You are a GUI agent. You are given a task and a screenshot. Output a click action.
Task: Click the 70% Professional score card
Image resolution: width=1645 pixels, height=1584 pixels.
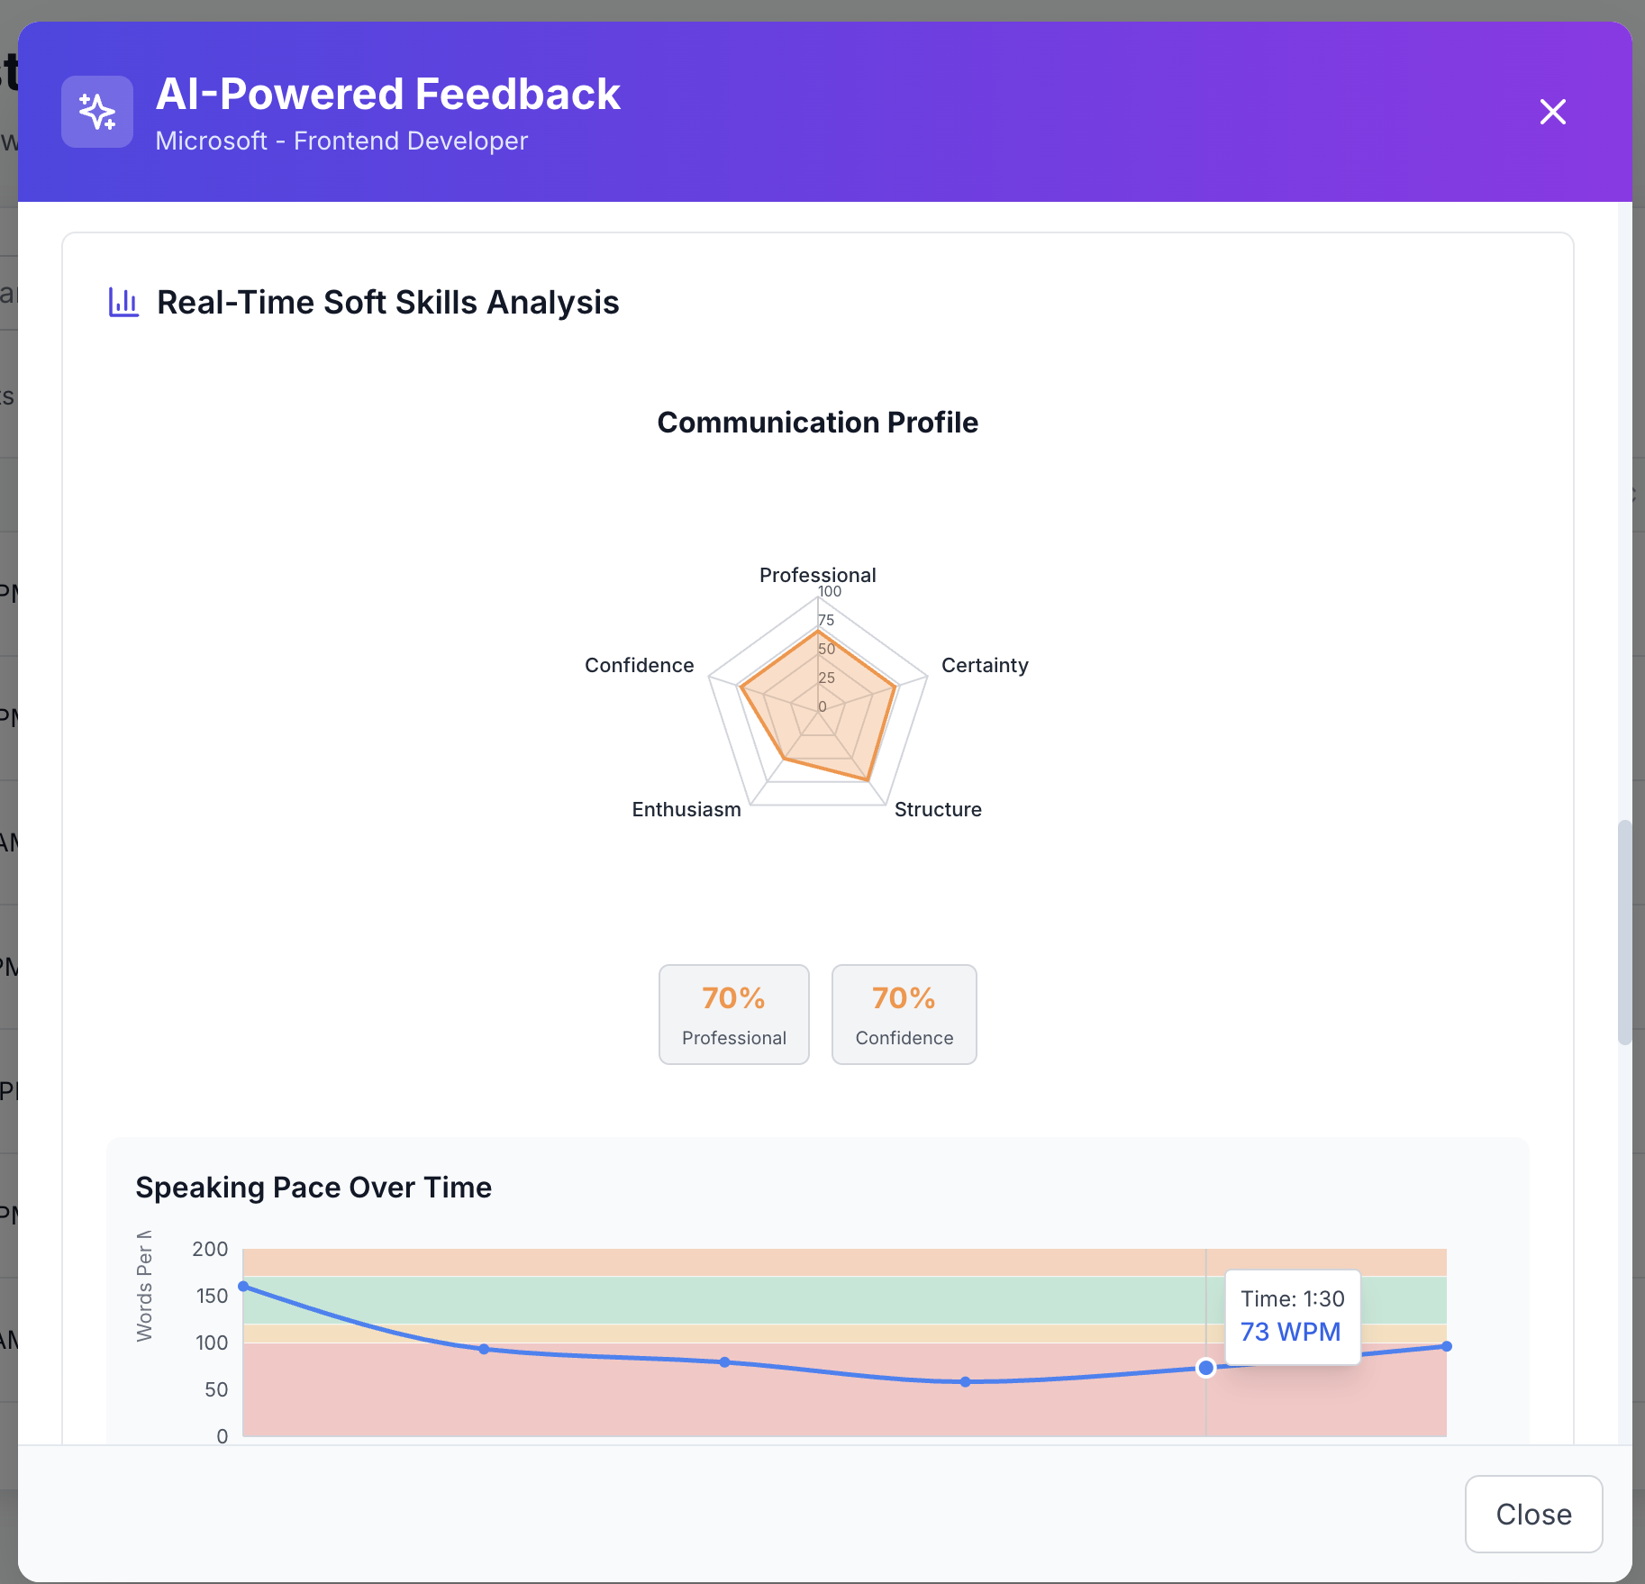[x=733, y=1014]
